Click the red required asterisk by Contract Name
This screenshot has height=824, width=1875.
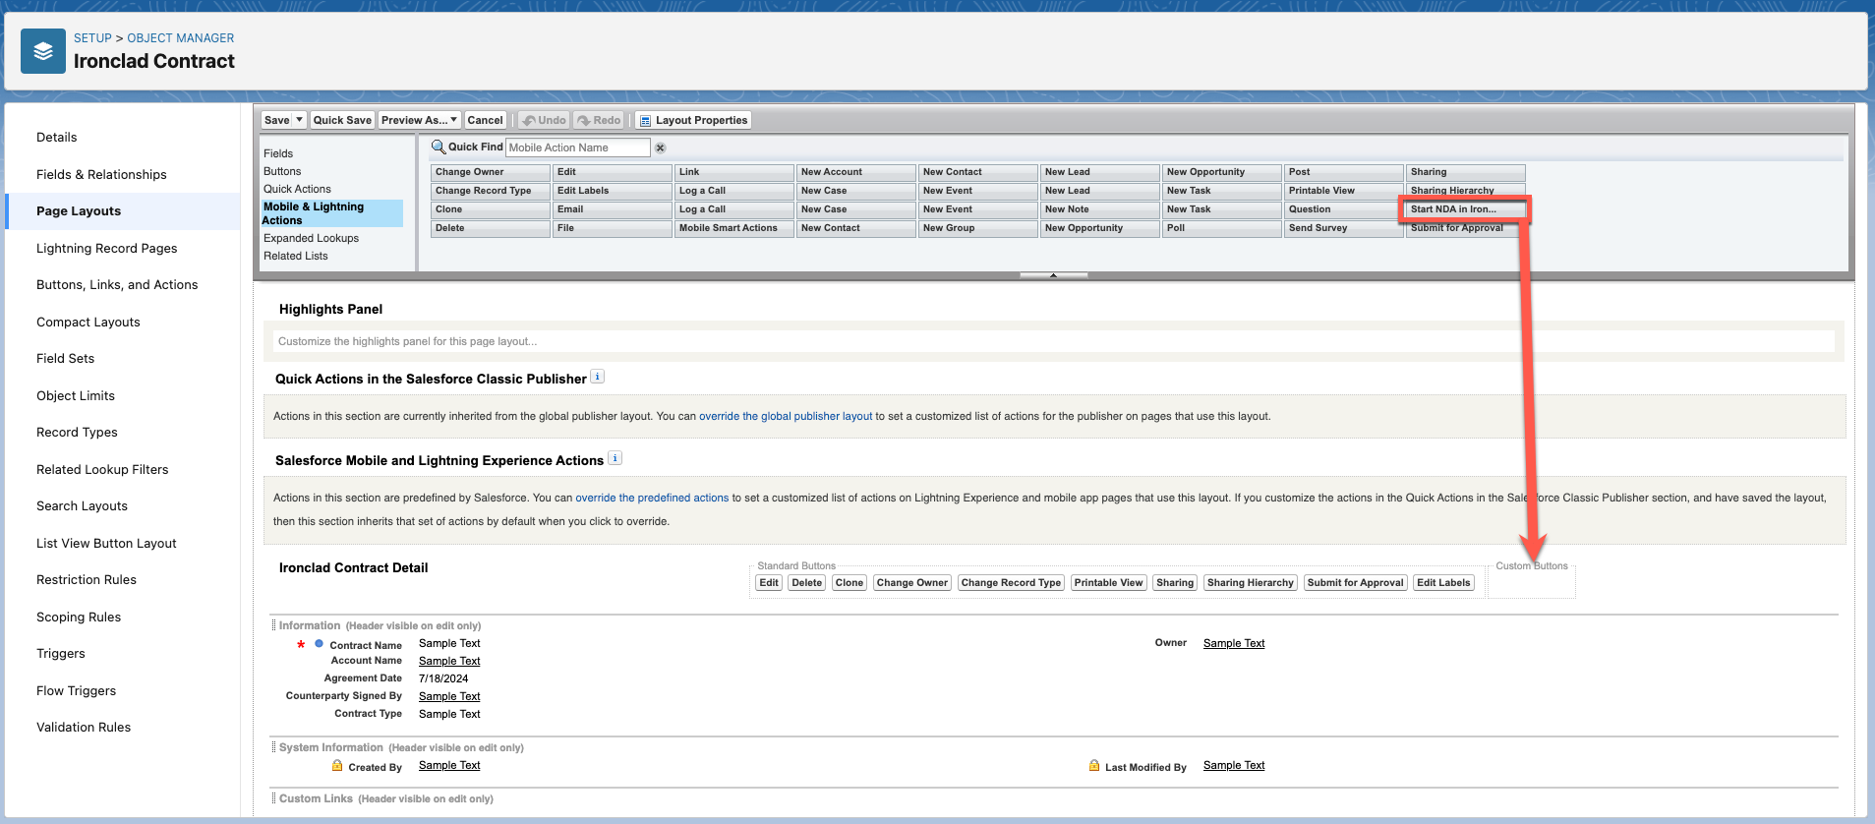tap(301, 645)
